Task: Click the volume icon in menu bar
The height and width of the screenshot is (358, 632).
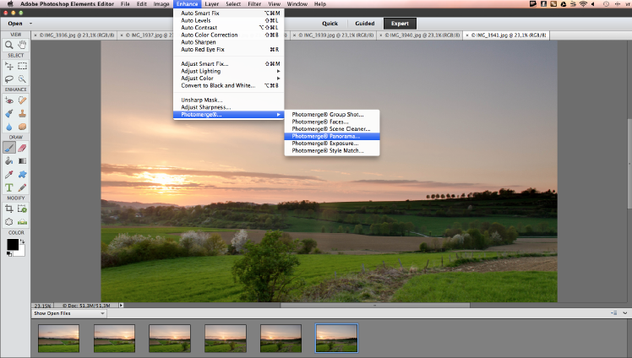Action: pyautogui.click(x=593, y=4)
